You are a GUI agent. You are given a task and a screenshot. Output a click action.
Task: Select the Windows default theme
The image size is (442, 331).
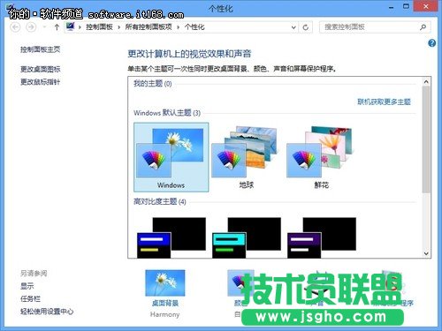[171, 157]
